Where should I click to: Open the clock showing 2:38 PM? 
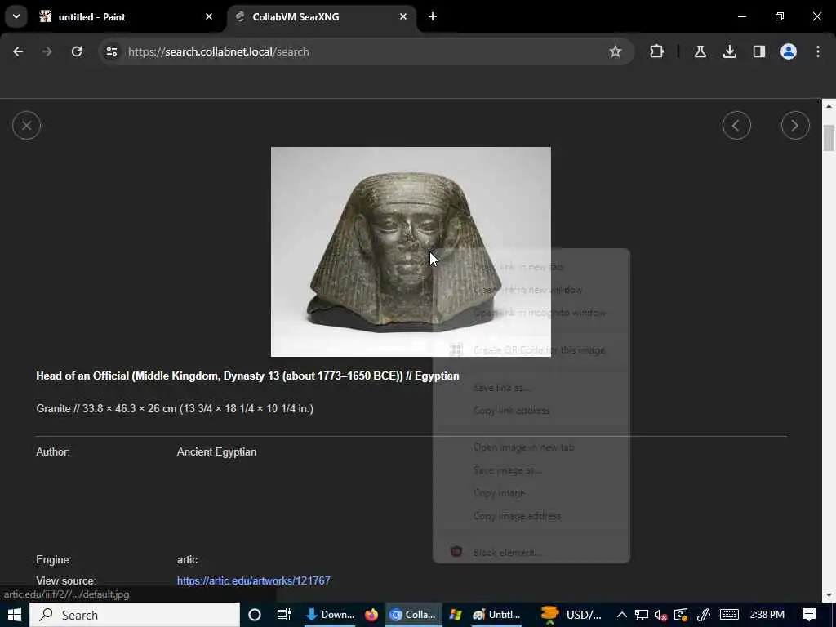pyautogui.click(x=767, y=615)
